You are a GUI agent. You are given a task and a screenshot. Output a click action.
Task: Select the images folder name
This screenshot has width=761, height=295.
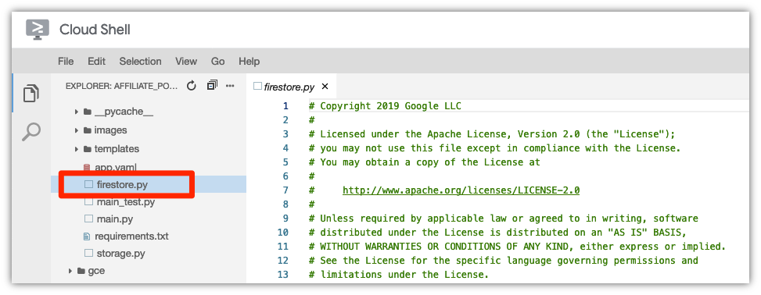pos(110,130)
